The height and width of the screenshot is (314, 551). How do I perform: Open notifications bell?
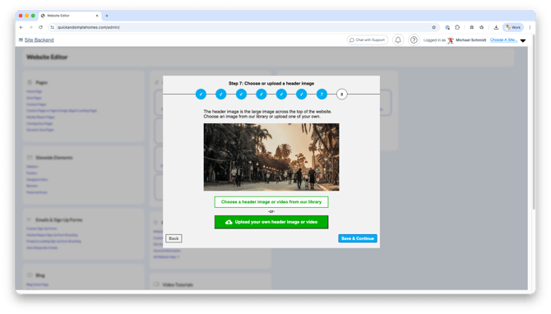(398, 40)
